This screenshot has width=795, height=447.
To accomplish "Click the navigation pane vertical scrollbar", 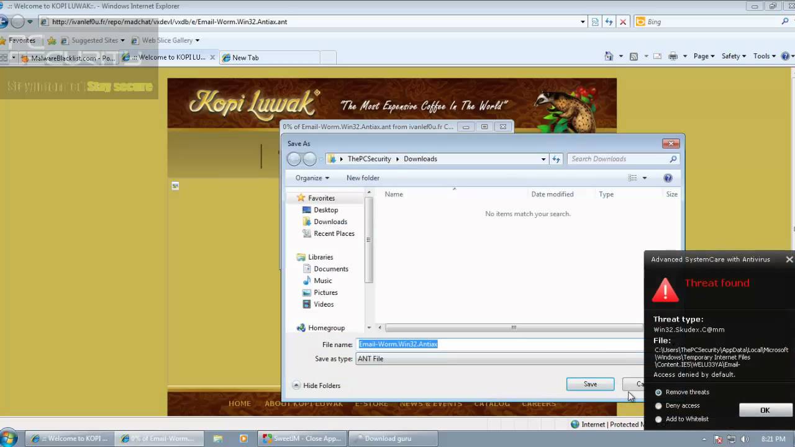I will pyautogui.click(x=368, y=238).
